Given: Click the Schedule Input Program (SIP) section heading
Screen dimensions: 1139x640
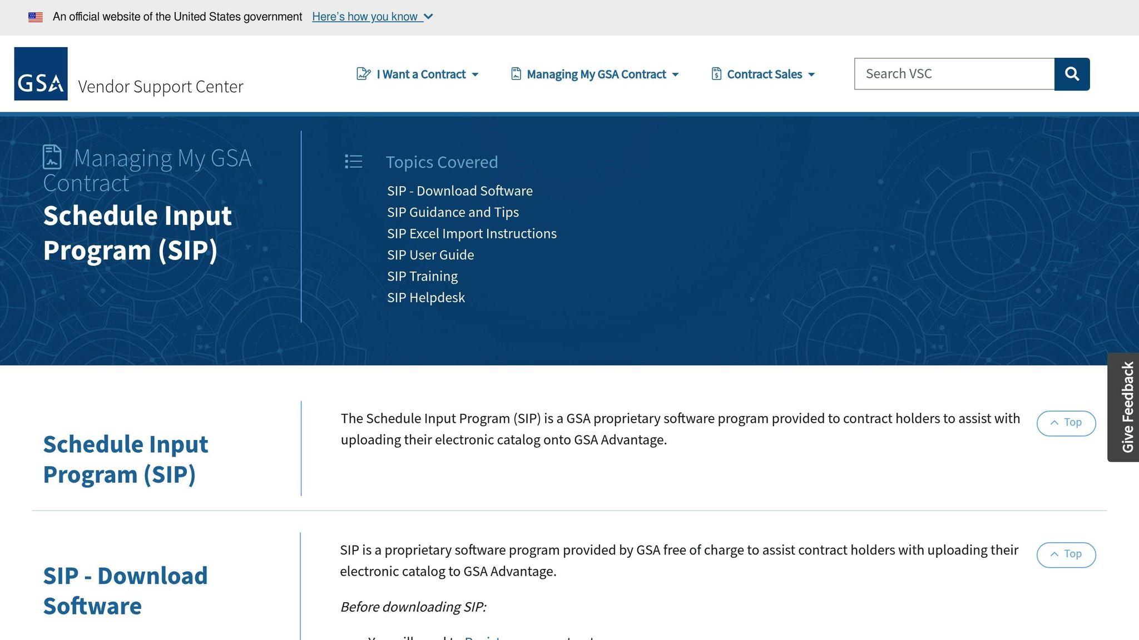Looking at the screenshot, I should 126,459.
